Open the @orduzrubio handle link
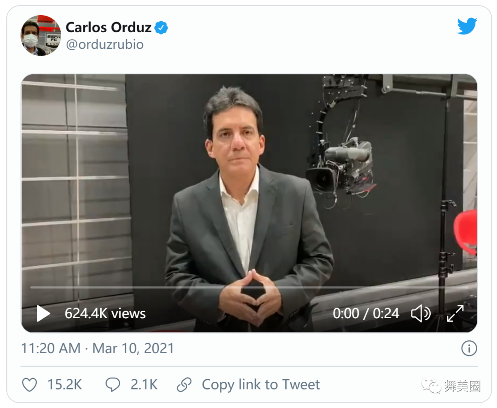 pos(105,45)
